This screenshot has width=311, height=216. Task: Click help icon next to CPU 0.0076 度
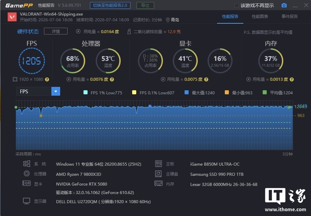click(x=112, y=79)
